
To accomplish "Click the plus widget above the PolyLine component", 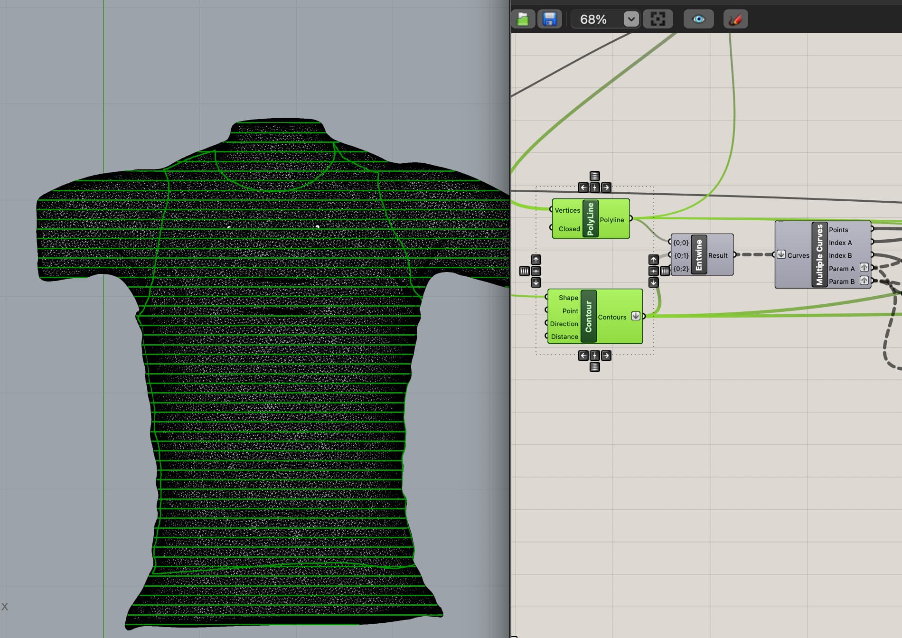I will (595, 188).
